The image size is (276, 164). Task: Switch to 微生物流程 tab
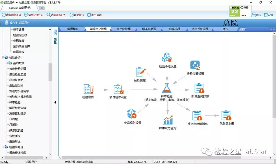click(x=124, y=29)
